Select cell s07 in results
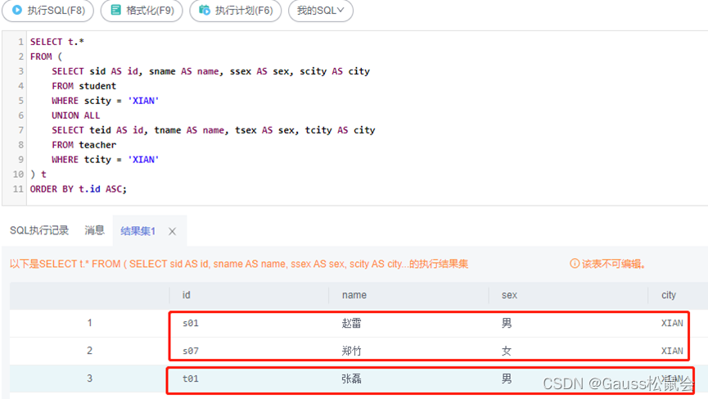Image resolution: width=708 pixels, height=399 pixels. (190, 351)
